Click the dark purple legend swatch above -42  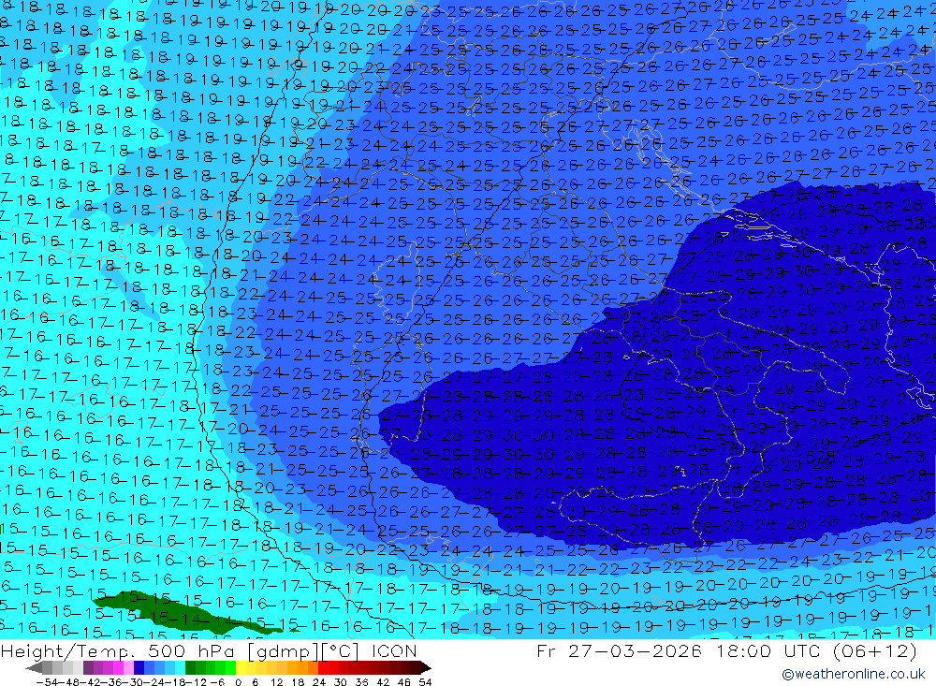tap(88, 667)
